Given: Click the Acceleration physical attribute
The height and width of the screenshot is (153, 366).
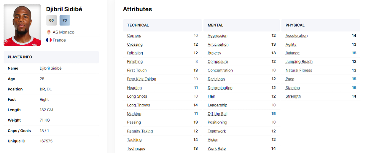Looking at the screenshot, I should pos(296,35).
